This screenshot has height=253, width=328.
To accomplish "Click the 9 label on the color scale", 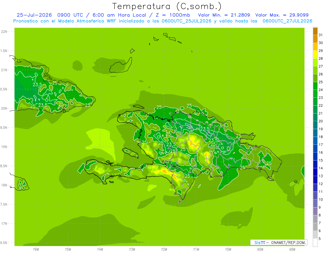I will (320, 207).
